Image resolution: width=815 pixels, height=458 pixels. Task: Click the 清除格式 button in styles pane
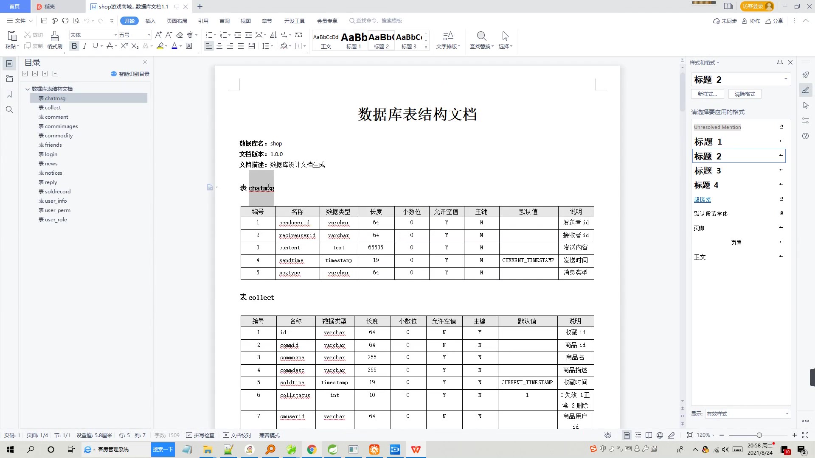(x=745, y=94)
